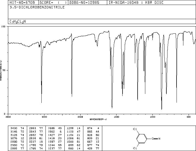Select peak table entry 1562
Image resolution: width=196 pixels, height=151 pixels.
[55, 132]
